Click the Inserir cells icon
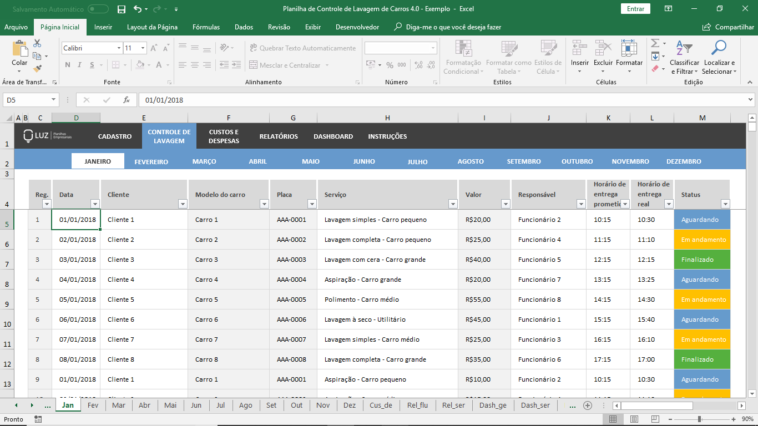Screen dimensions: 758x426 click(580, 48)
